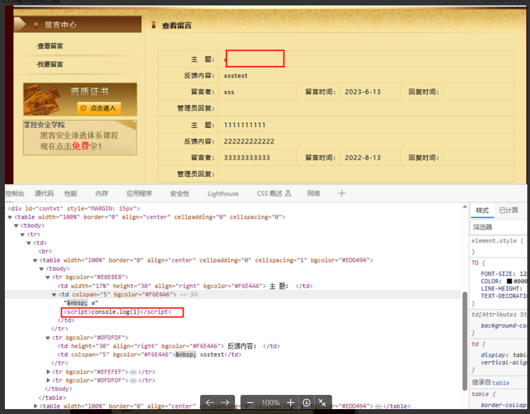Expand the tr bgcolor="#EFEFEF" node
This screenshot has width=530, height=414.
pyautogui.click(x=48, y=371)
